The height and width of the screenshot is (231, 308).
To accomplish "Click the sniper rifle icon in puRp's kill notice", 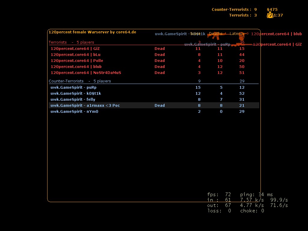I will 242,45.
